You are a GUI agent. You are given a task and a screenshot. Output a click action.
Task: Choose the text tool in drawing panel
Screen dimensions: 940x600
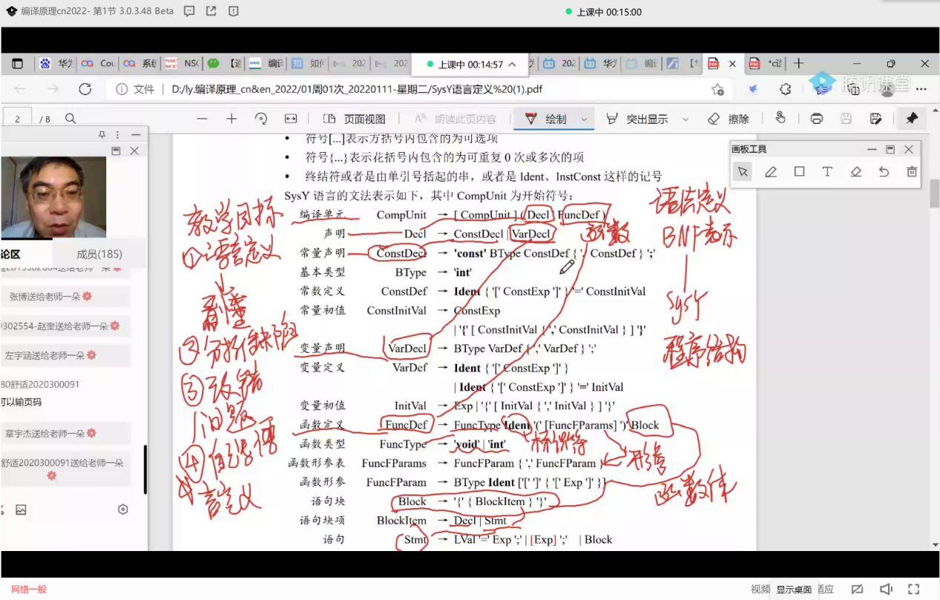click(827, 172)
